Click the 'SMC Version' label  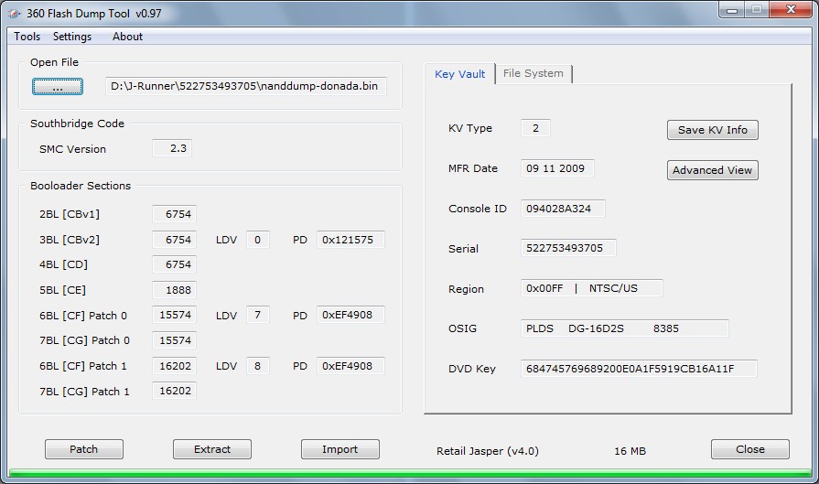click(72, 149)
